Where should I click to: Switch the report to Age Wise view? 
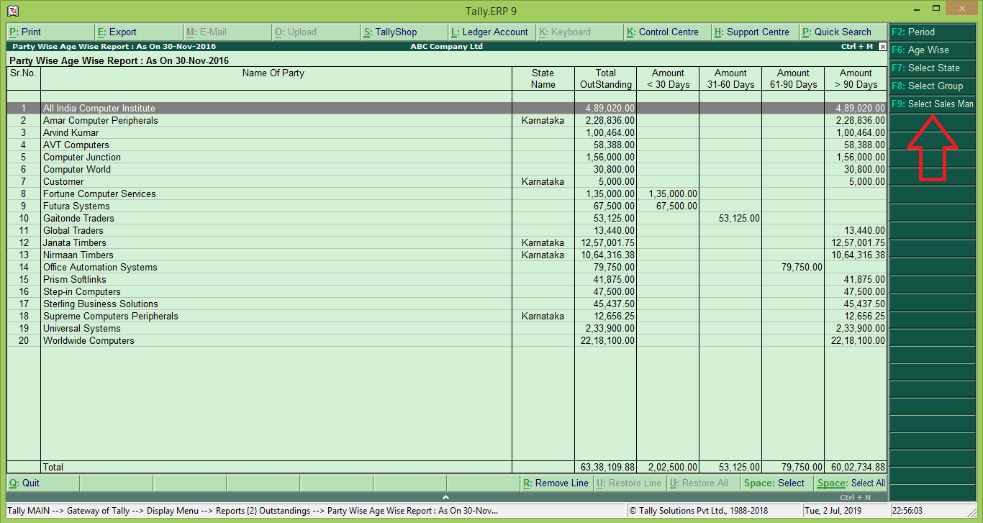[x=931, y=50]
